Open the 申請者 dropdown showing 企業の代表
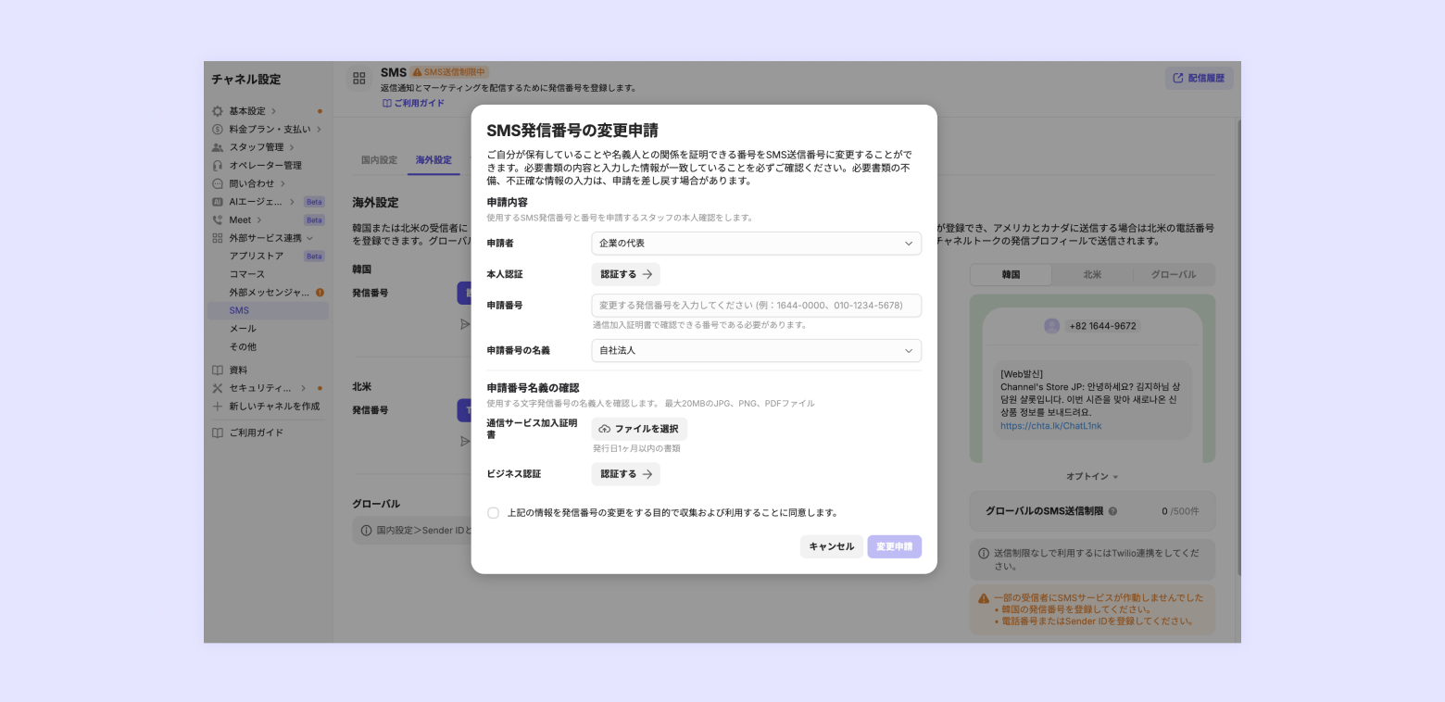 [756, 243]
